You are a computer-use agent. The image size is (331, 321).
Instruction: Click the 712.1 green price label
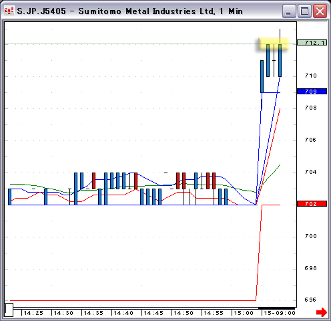(x=312, y=43)
